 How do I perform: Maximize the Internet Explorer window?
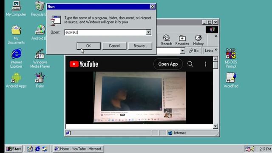coord(210,22)
